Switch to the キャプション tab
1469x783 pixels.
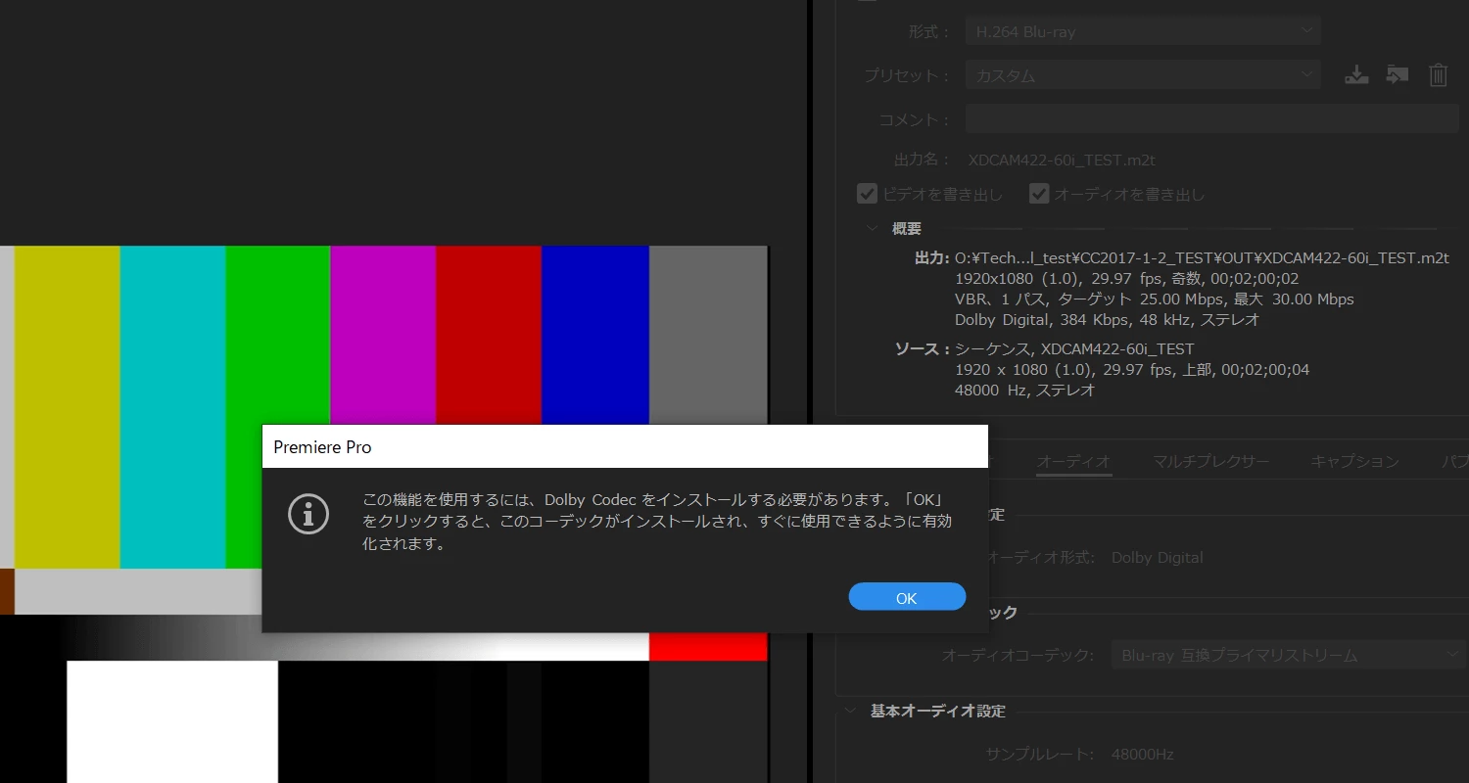coord(1355,461)
